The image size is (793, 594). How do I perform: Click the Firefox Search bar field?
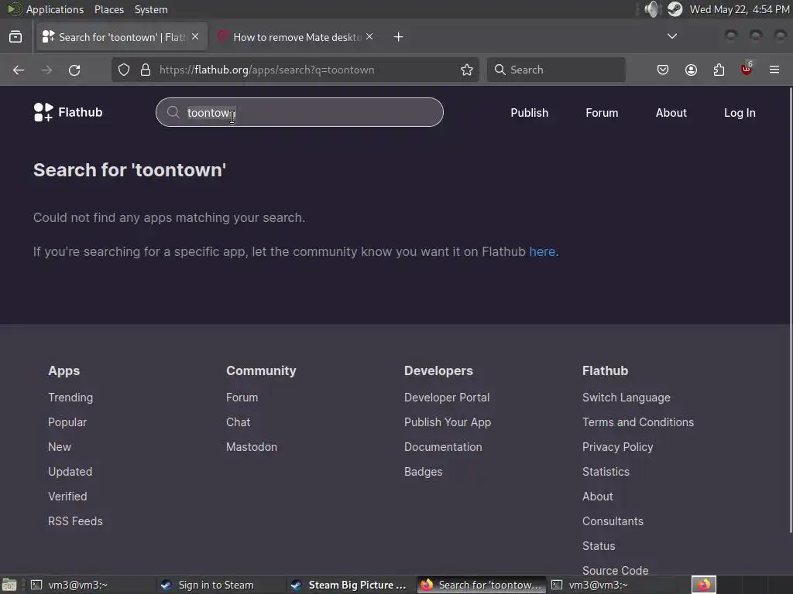pyautogui.click(x=556, y=70)
